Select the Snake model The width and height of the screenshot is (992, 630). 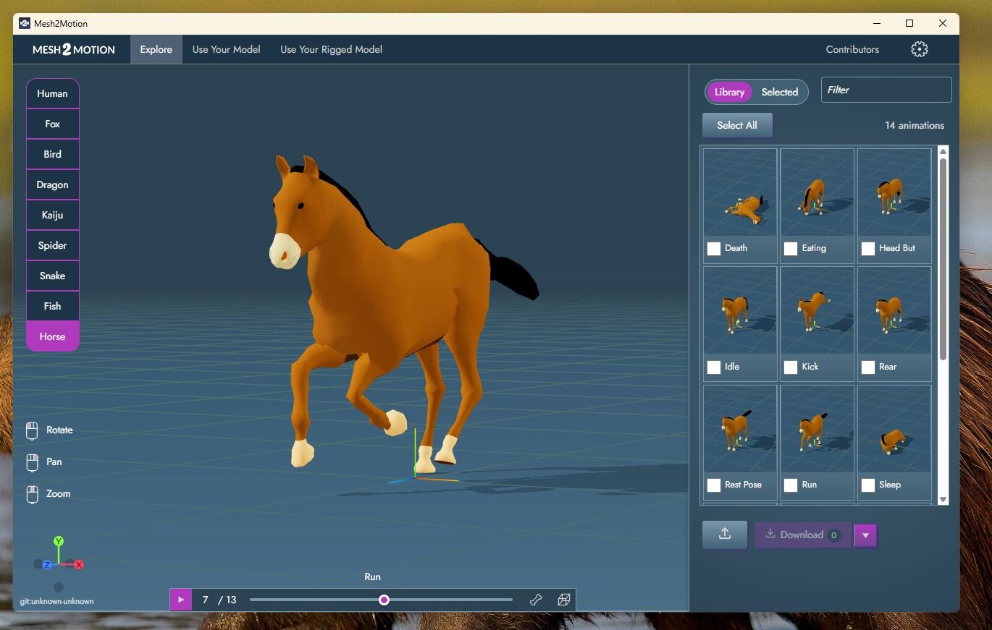(x=53, y=276)
